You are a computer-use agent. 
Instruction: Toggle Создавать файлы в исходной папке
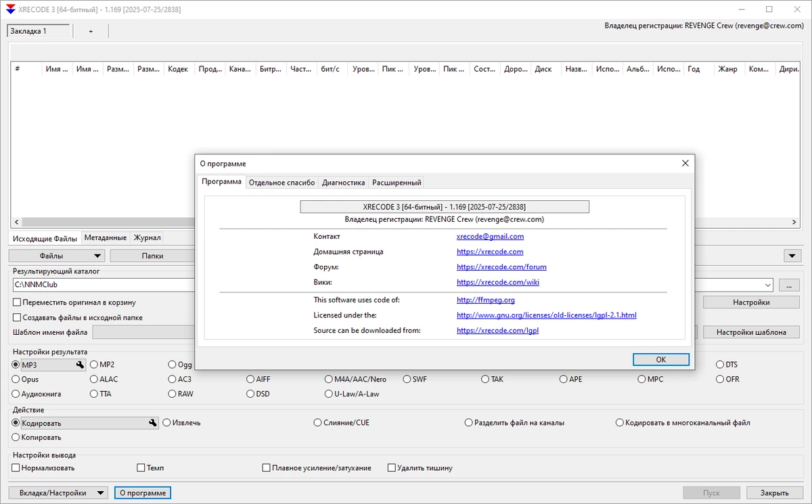[x=78, y=317]
